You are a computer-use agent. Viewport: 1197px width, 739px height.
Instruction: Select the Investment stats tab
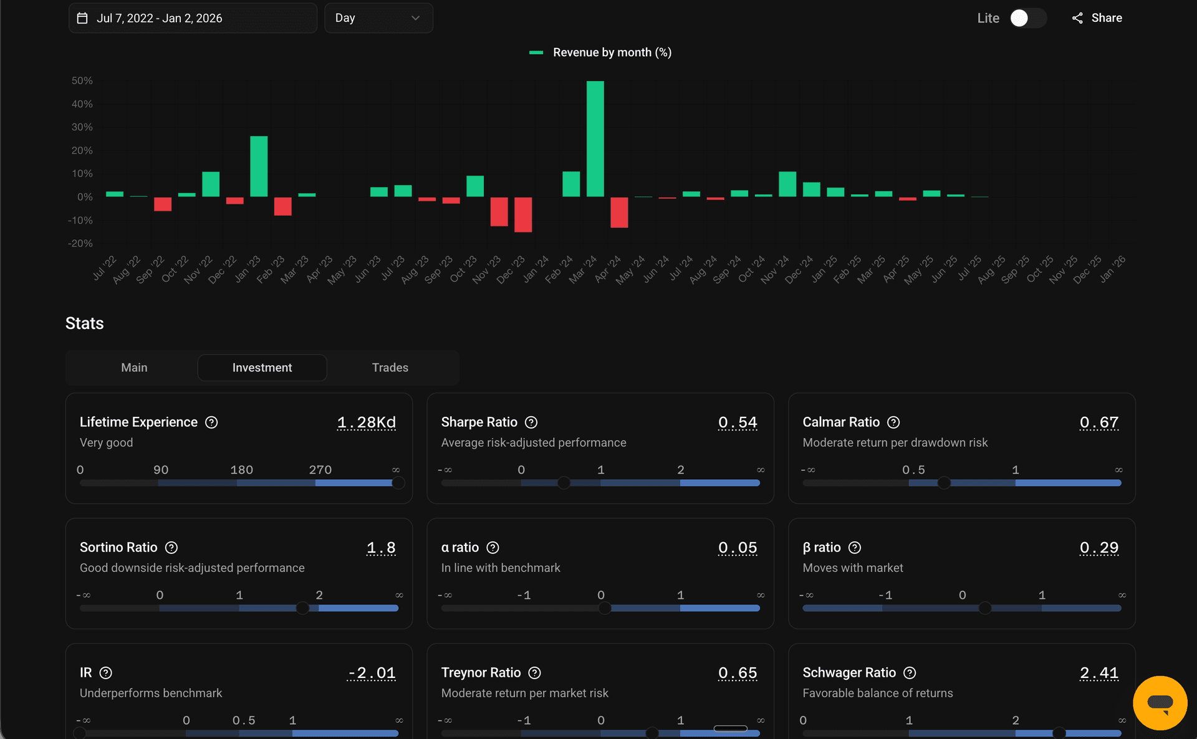tap(262, 367)
